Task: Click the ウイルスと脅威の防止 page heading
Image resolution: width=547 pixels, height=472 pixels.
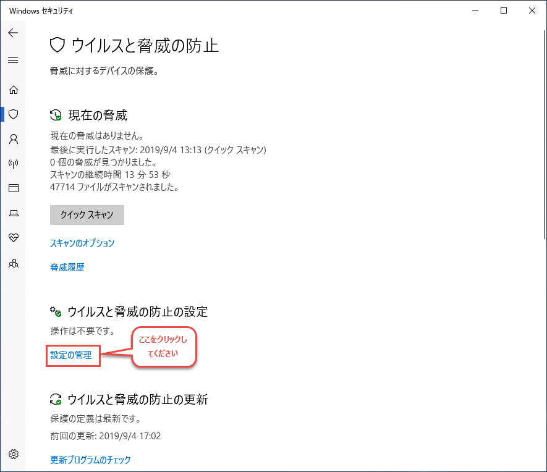Action: coord(145,46)
